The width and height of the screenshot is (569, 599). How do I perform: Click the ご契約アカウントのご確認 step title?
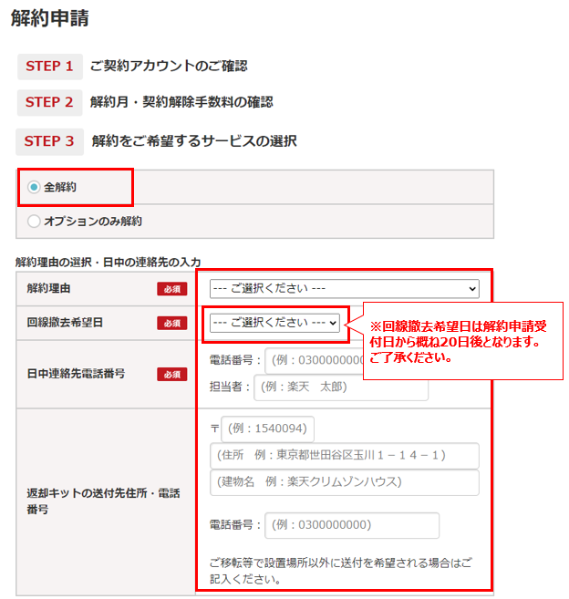point(169,67)
